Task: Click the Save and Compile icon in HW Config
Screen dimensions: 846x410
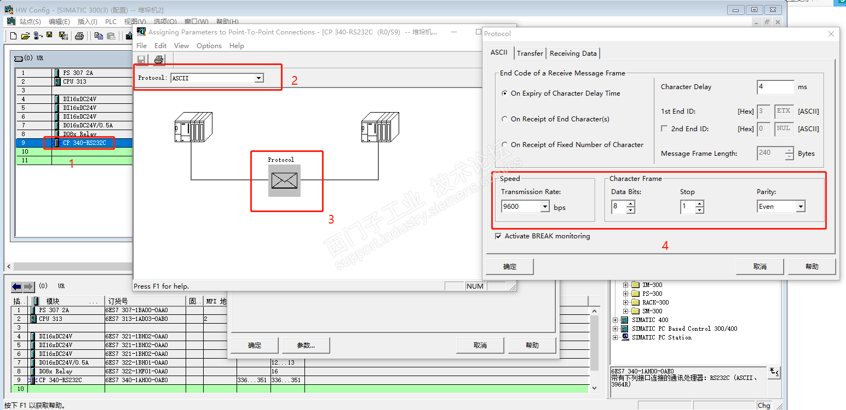Action: point(64,36)
